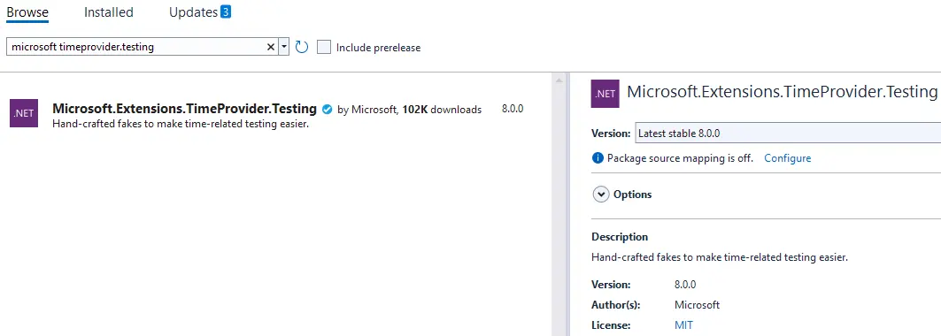Open the MIT license link

683,325
